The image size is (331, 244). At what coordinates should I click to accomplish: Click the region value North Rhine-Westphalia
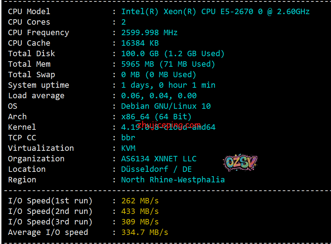pos(173,180)
